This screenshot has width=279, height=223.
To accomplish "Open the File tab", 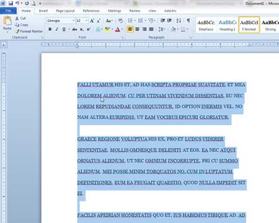I will (x=8, y=11).
